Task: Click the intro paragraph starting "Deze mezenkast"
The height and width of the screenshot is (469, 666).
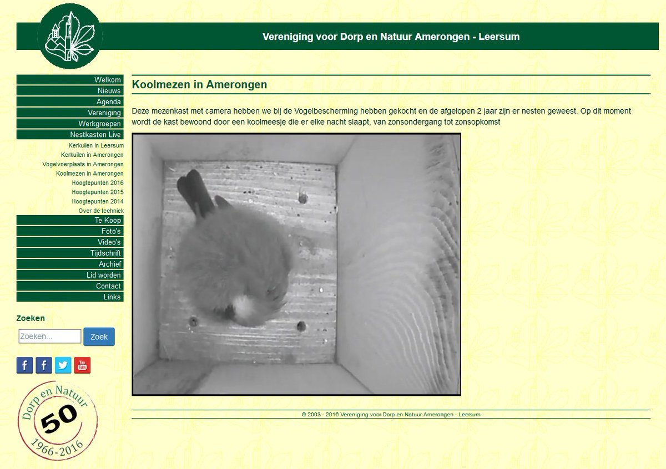Action: click(381, 116)
